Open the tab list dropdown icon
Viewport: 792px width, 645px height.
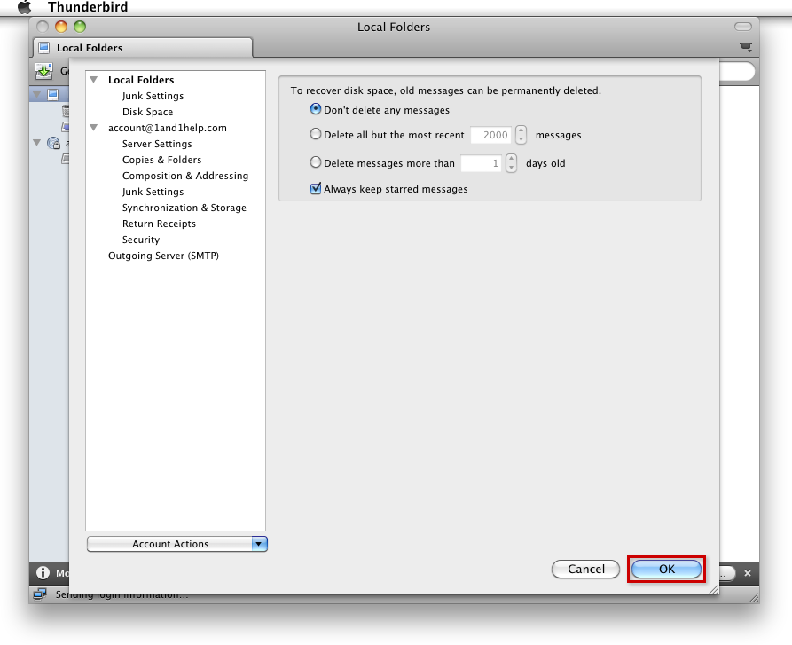746,48
